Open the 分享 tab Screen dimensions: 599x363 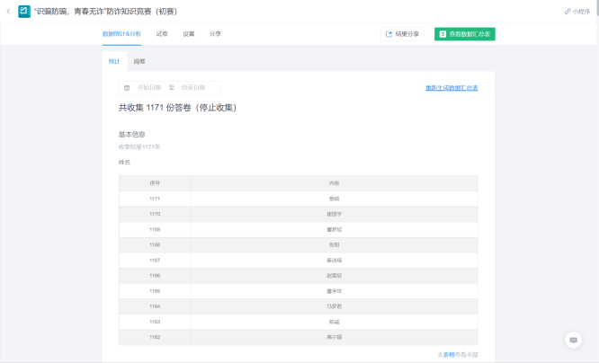pos(215,33)
